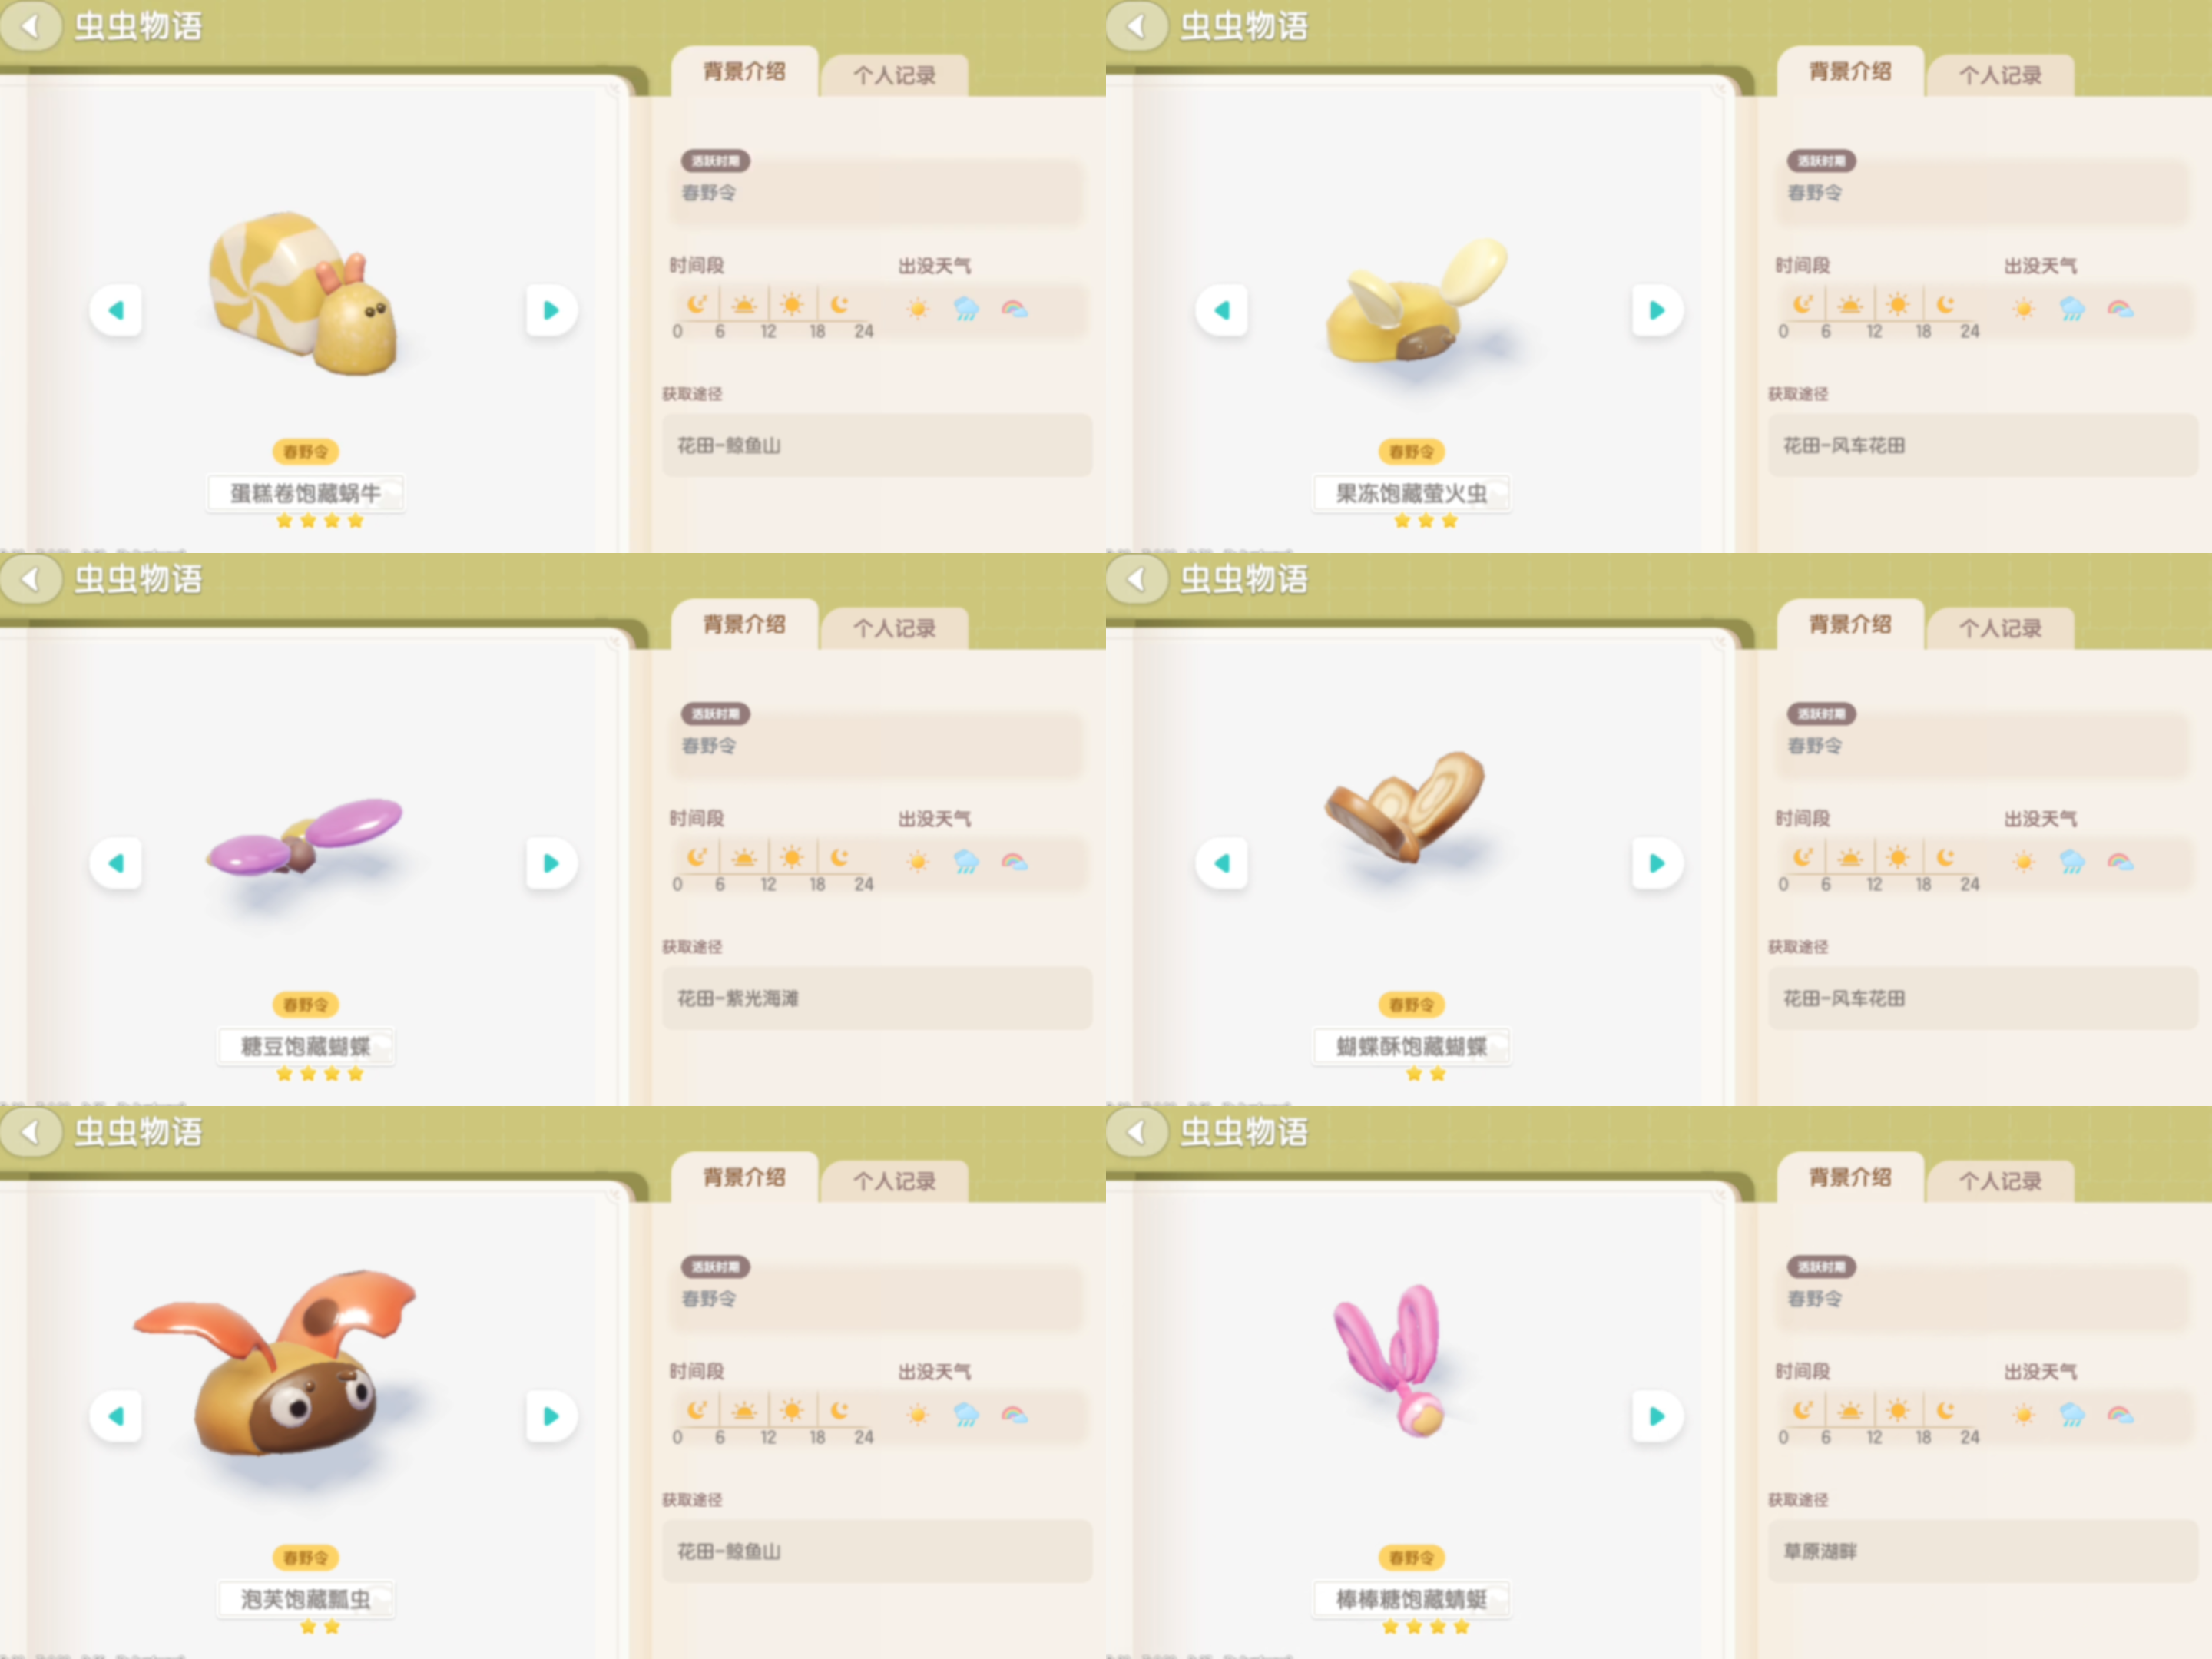Click the 花田-紫光海滩 location field
This screenshot has height=1659, width=2212.
[x=877, y=998]
